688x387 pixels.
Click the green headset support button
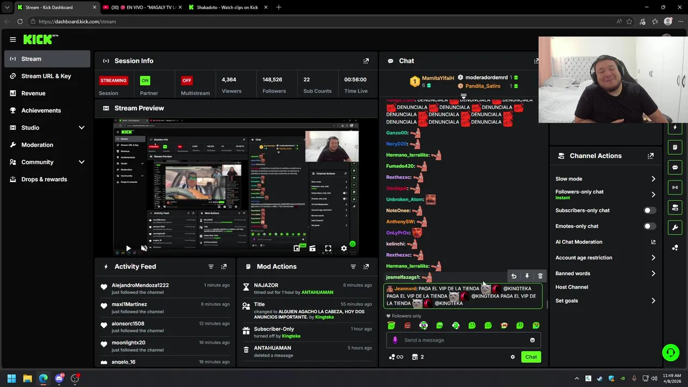click(670, 353)
